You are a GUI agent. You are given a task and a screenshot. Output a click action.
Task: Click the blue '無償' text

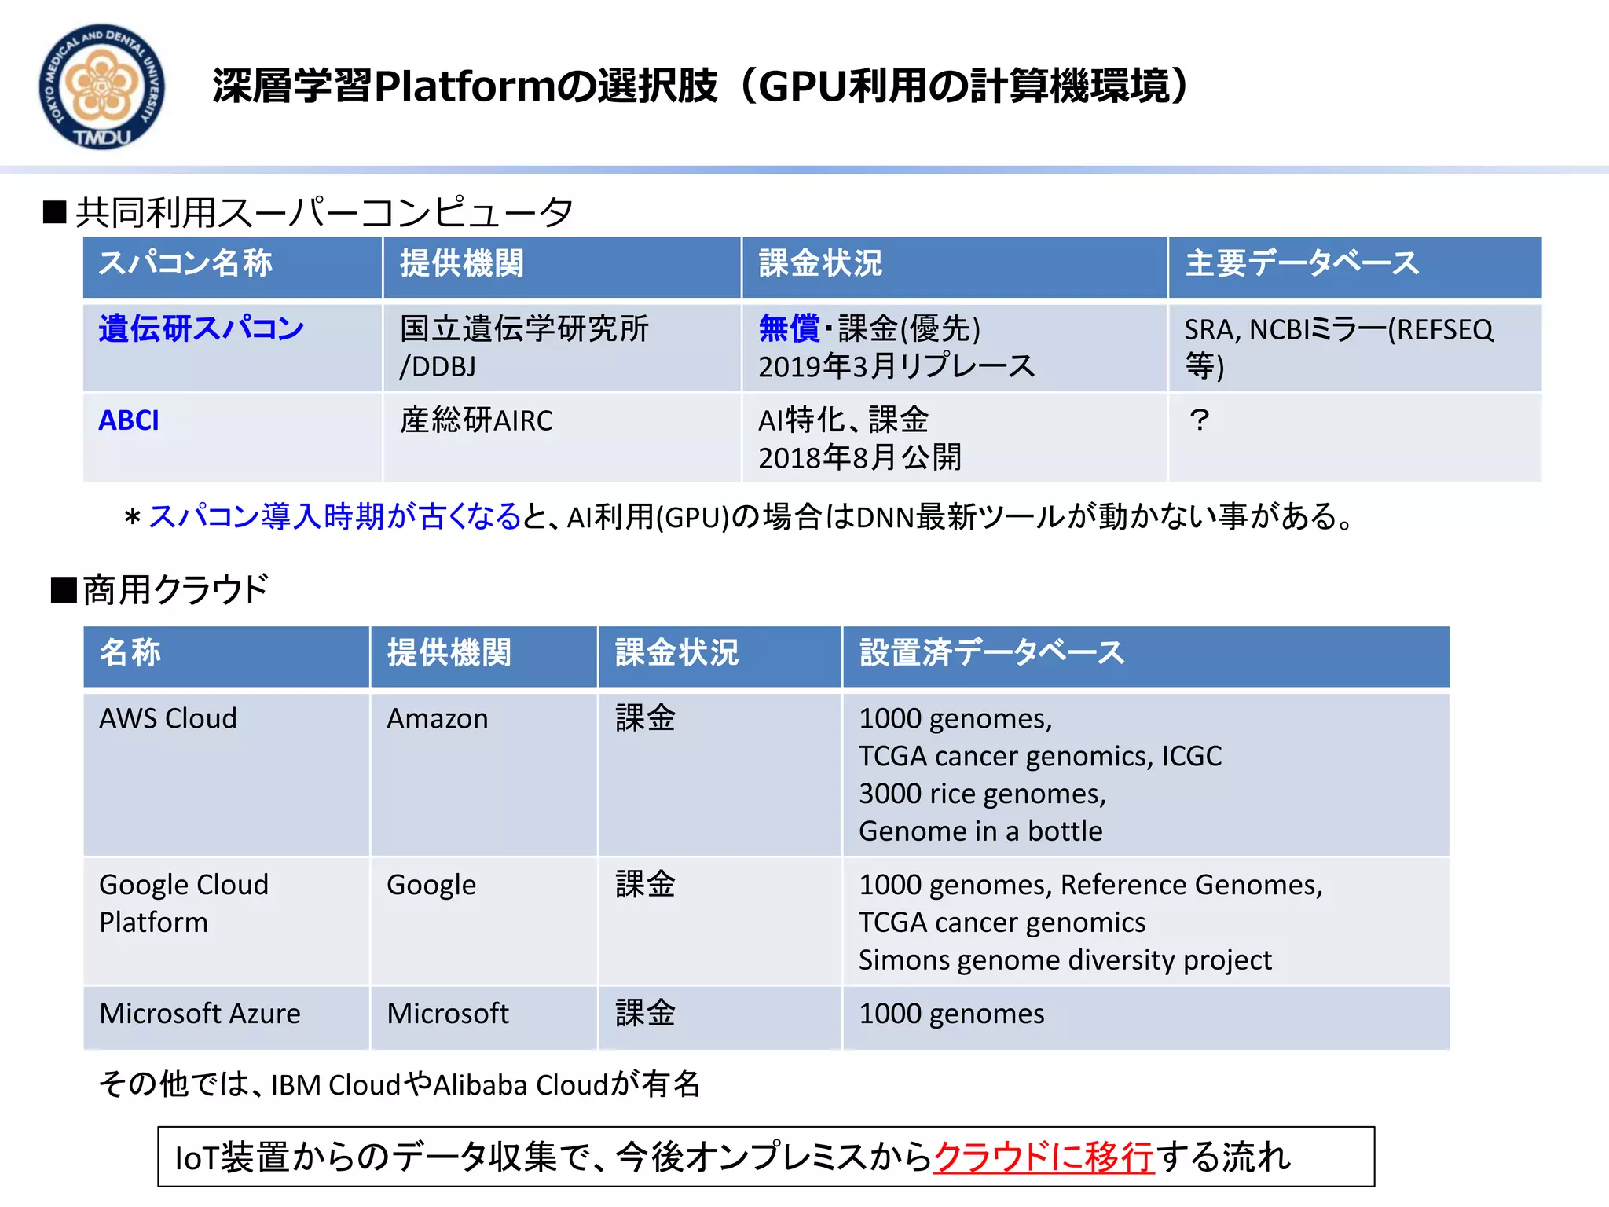click(x=789, y=328)
